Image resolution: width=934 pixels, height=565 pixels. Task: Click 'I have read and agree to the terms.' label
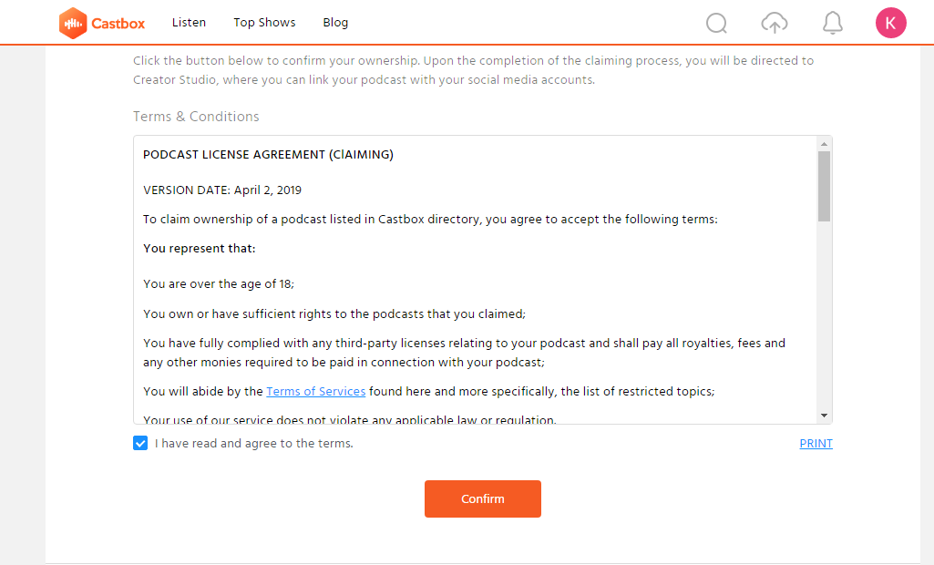coord(253,444)
